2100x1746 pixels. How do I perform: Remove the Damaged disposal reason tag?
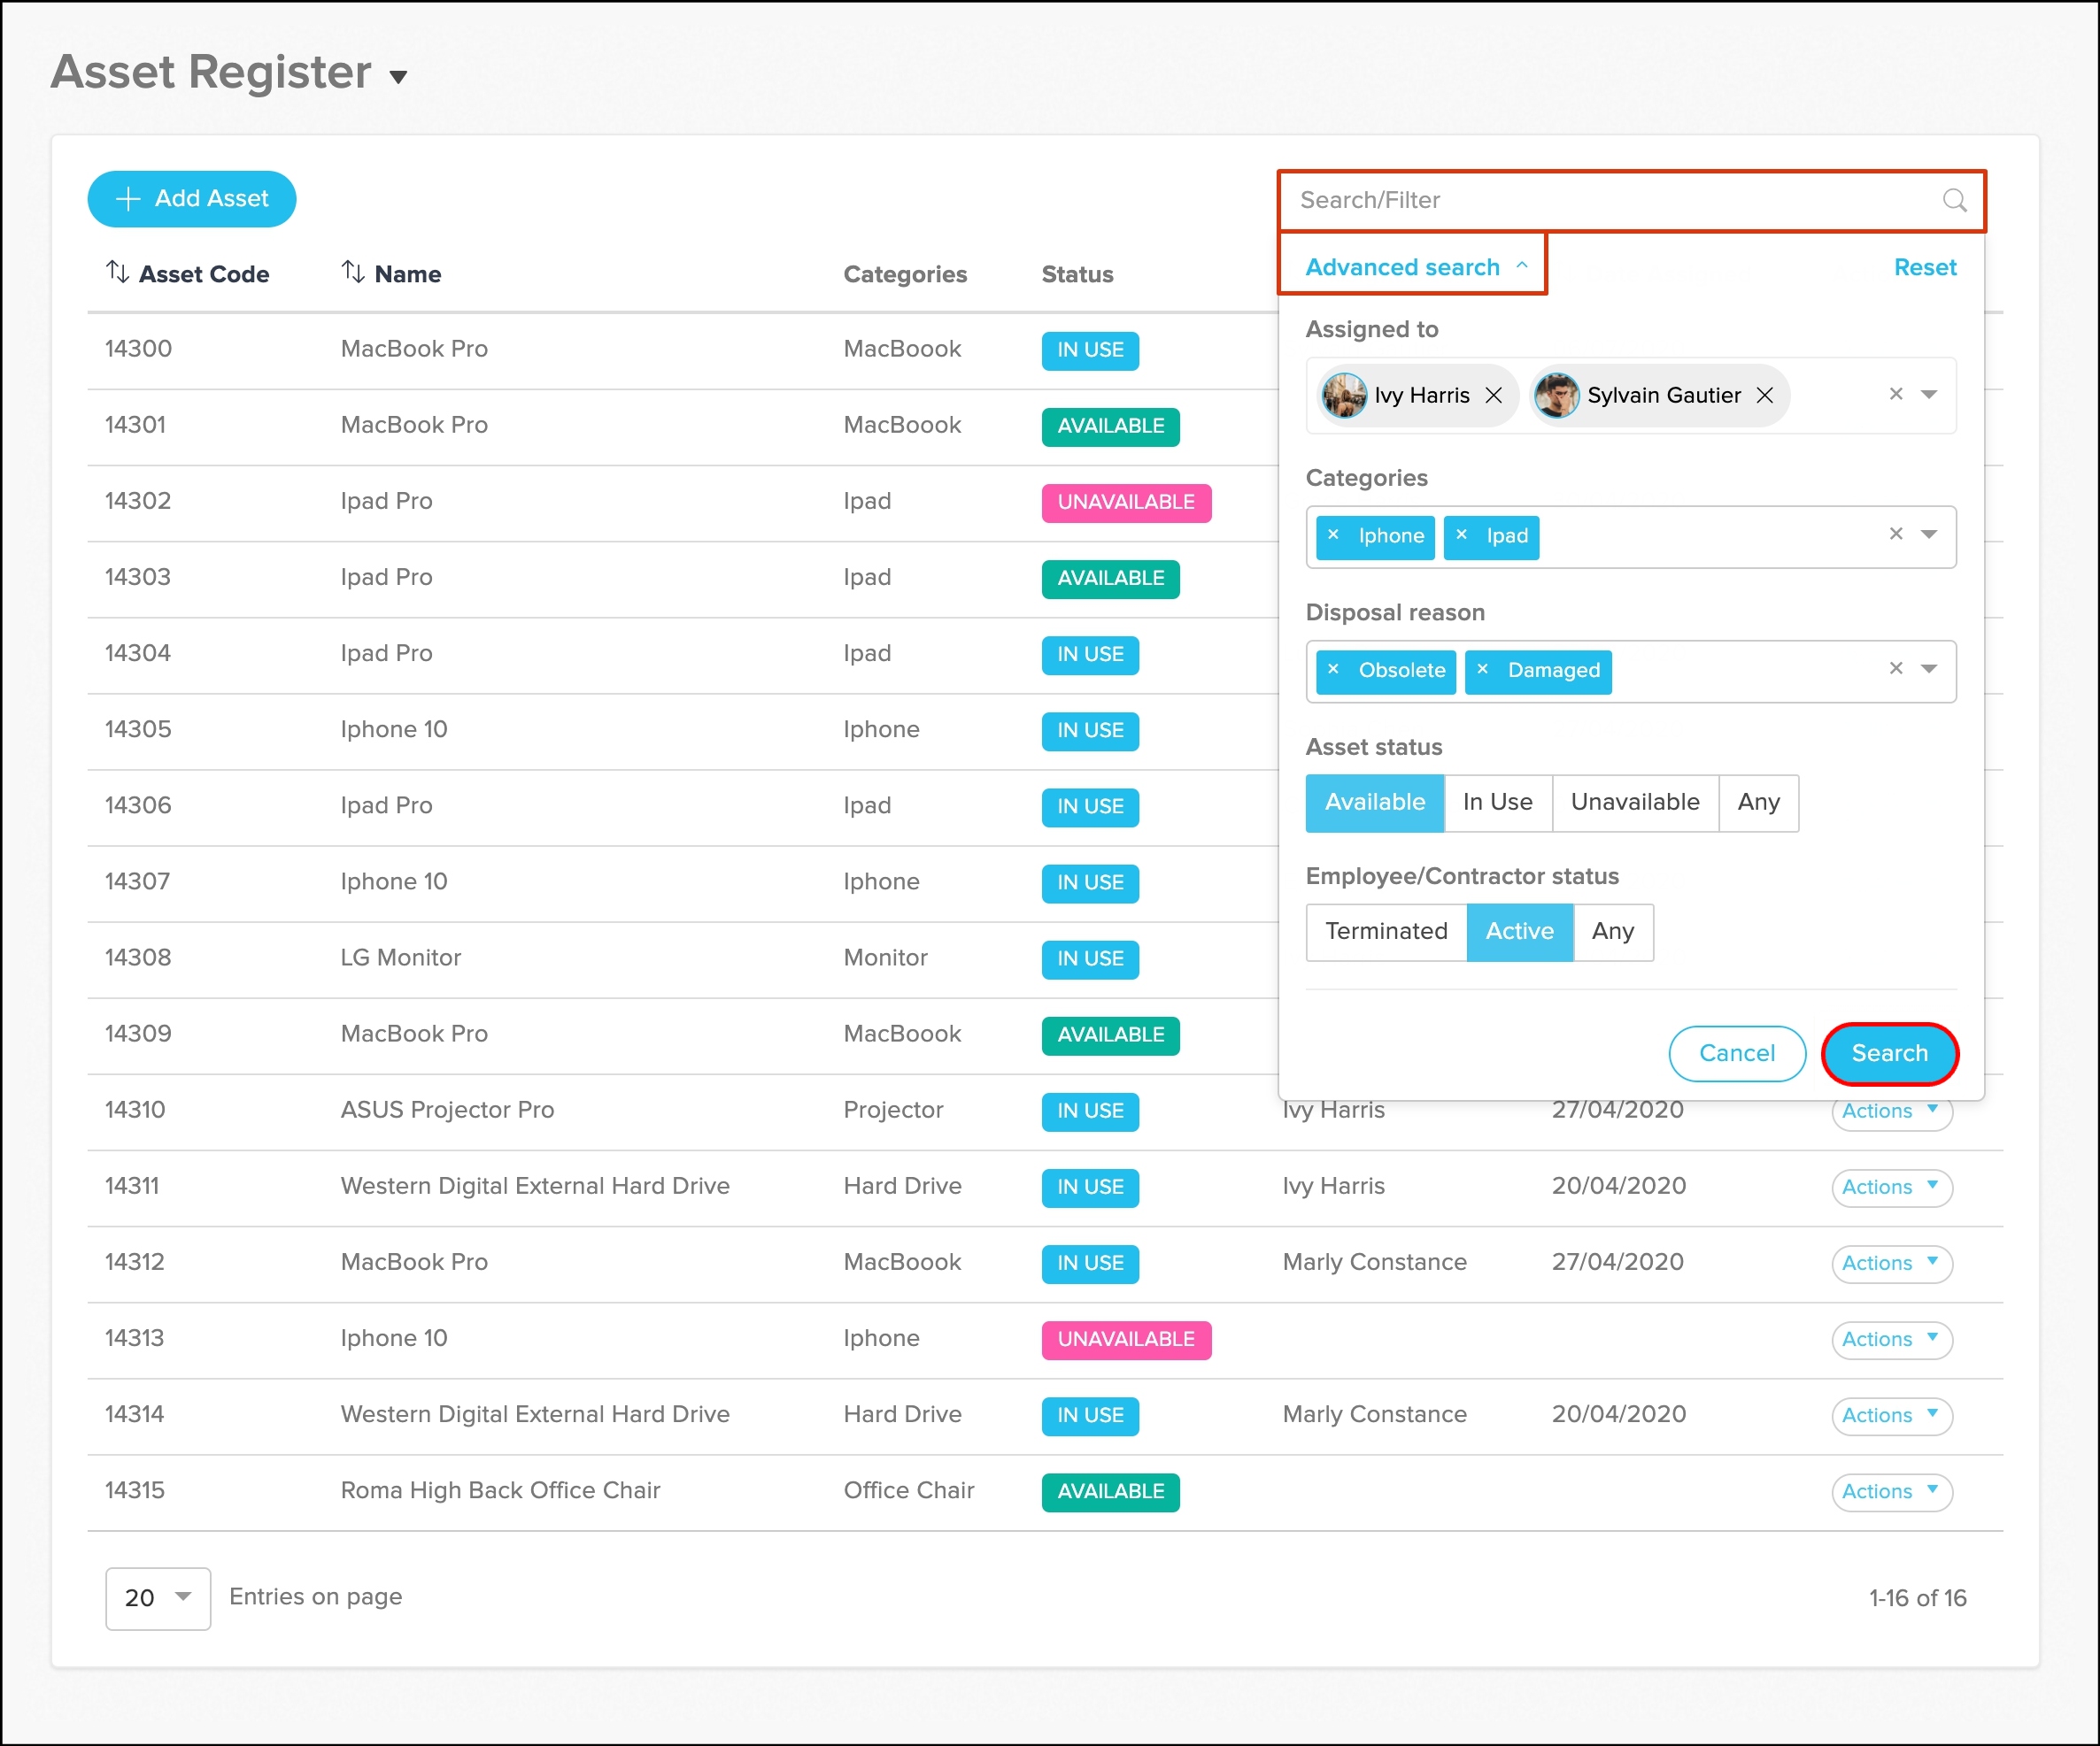pos(1482,670)
